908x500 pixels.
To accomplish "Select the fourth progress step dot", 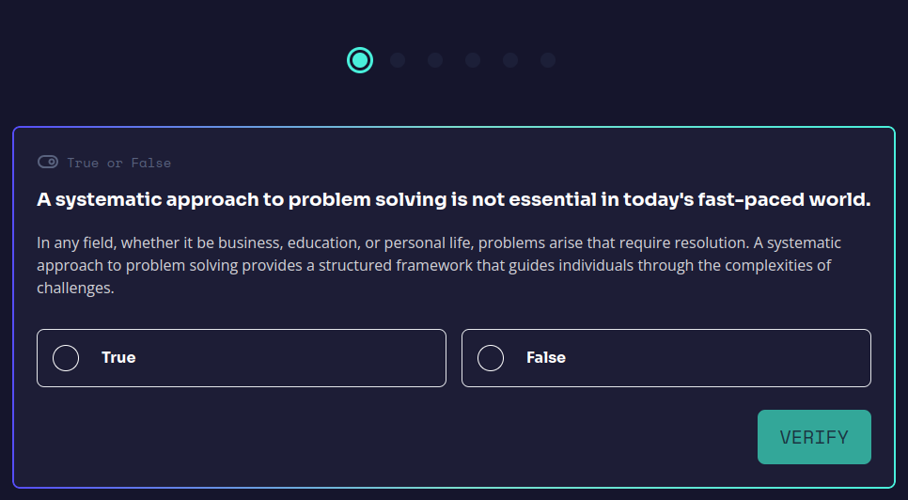I will coord(473,60).
